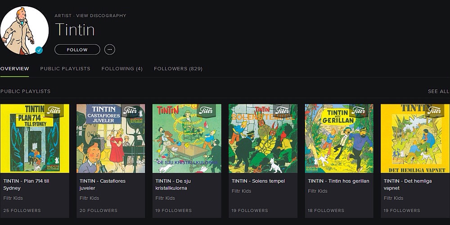The width and height of the screenshot is (450, 225).
Task: Follow the Tintin artist profile
Action: (x=77, y=49)
